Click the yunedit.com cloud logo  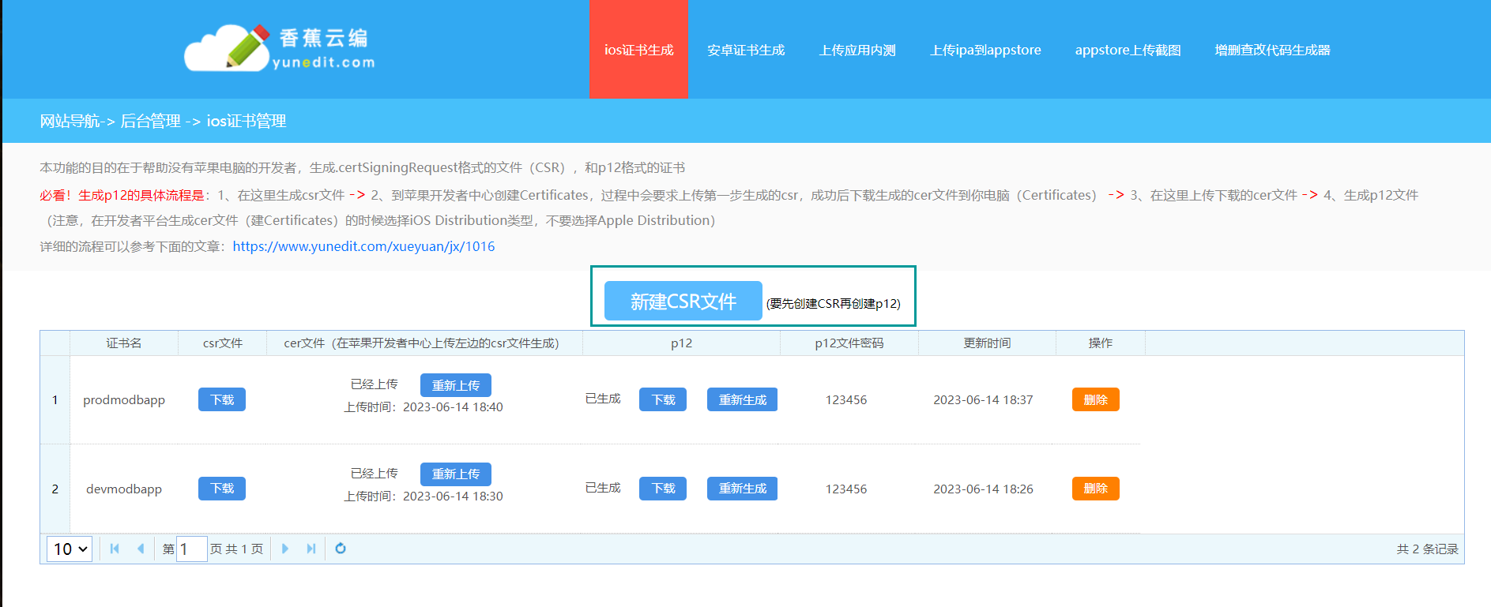click(x=280, y=47)
